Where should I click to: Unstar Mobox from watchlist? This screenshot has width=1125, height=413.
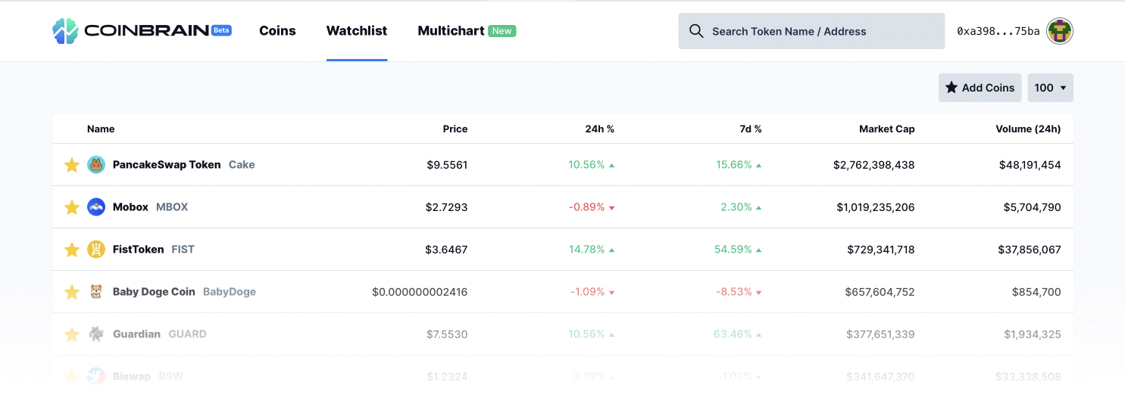coord(72,207)
